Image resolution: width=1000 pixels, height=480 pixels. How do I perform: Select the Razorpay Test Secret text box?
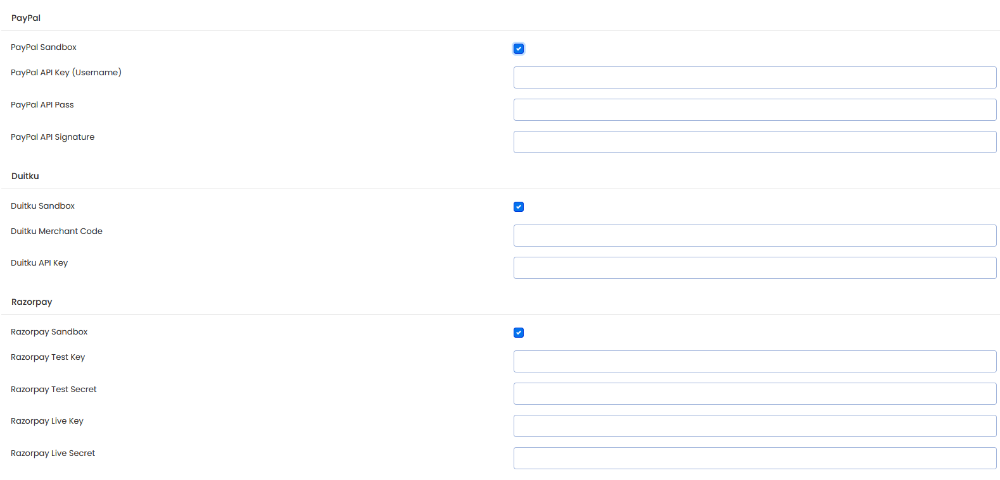754,393
